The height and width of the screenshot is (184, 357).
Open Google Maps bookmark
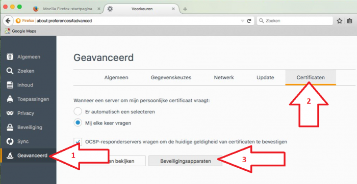(20, 31)
